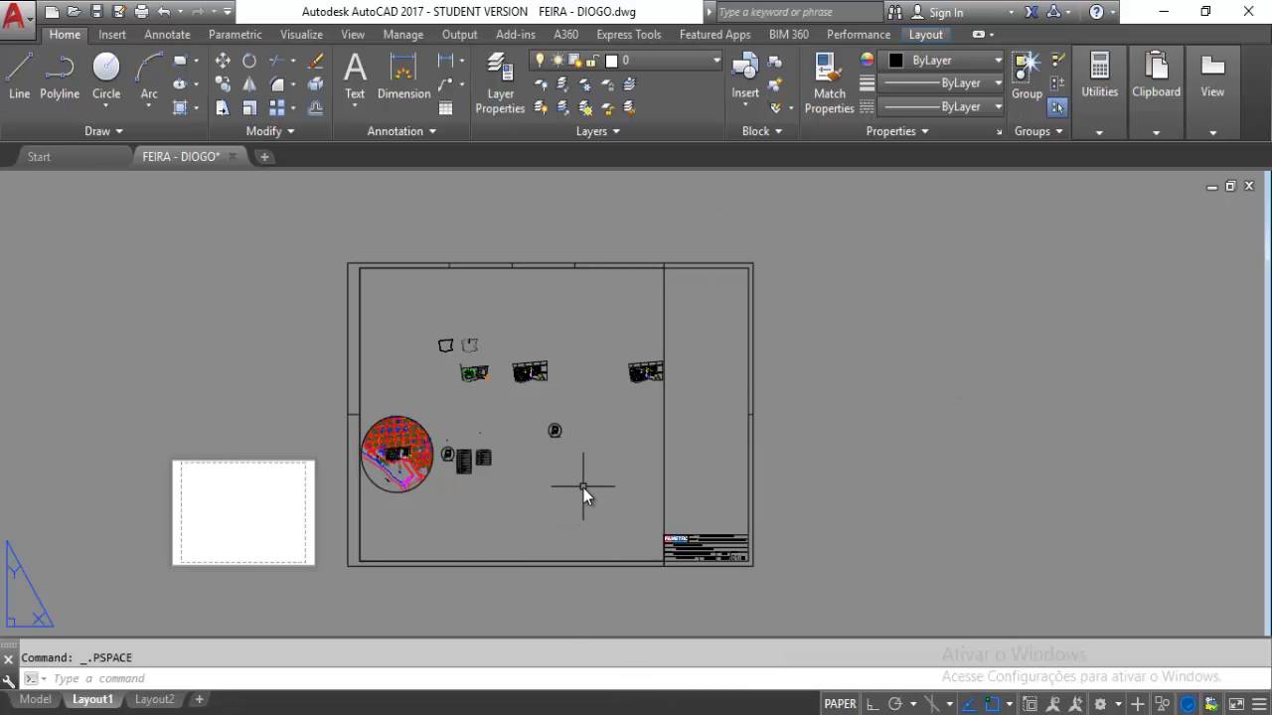This screenshot has height=715, width=1272.
Task: Insert a Table from Annotation panel
Action: 445,108
